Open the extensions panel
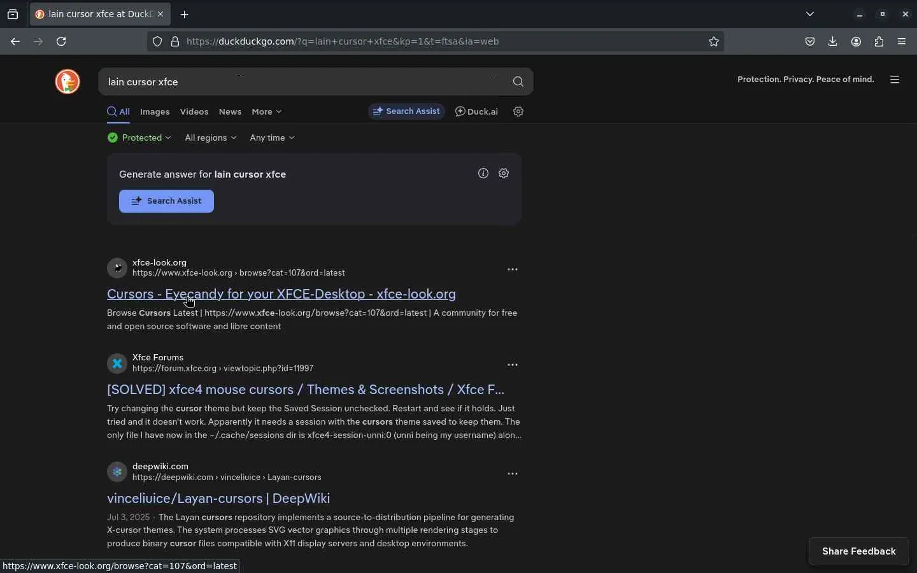 [x=880, y=42]
